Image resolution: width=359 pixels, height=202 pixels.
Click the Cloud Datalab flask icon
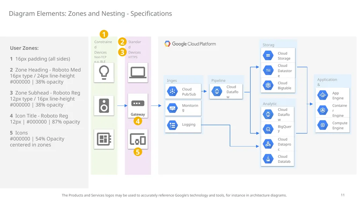tap(268, 159)
